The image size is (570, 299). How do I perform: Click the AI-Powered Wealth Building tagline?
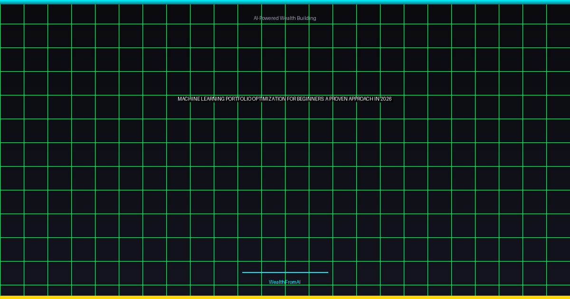pyautogui.click(x=285, y=18)
